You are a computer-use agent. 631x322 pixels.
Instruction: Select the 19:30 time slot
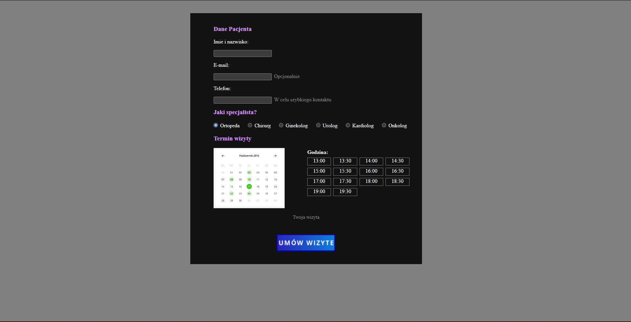tap(345, 192)
